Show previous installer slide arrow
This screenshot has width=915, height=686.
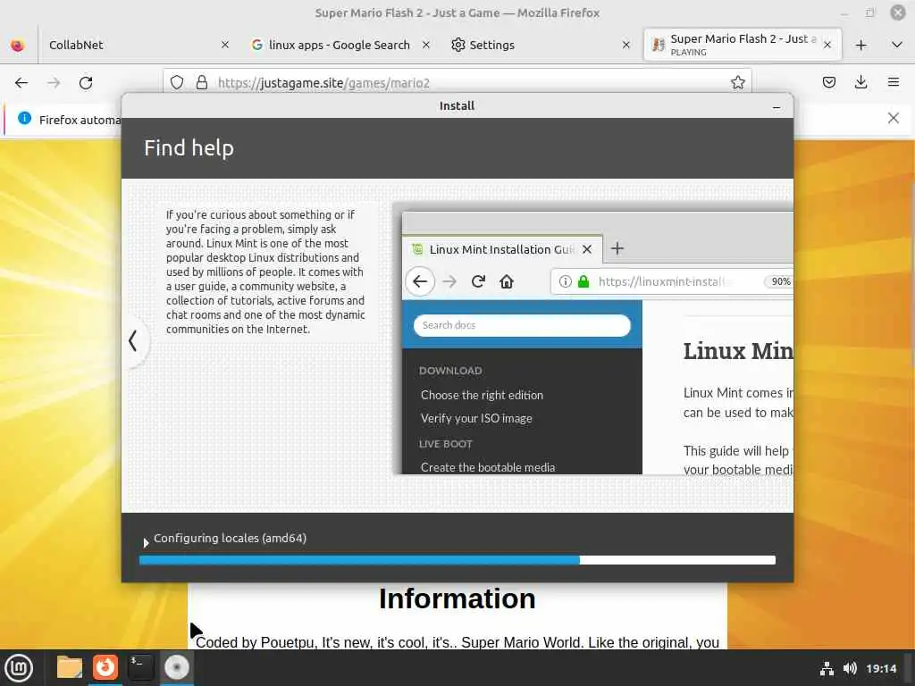134,340
